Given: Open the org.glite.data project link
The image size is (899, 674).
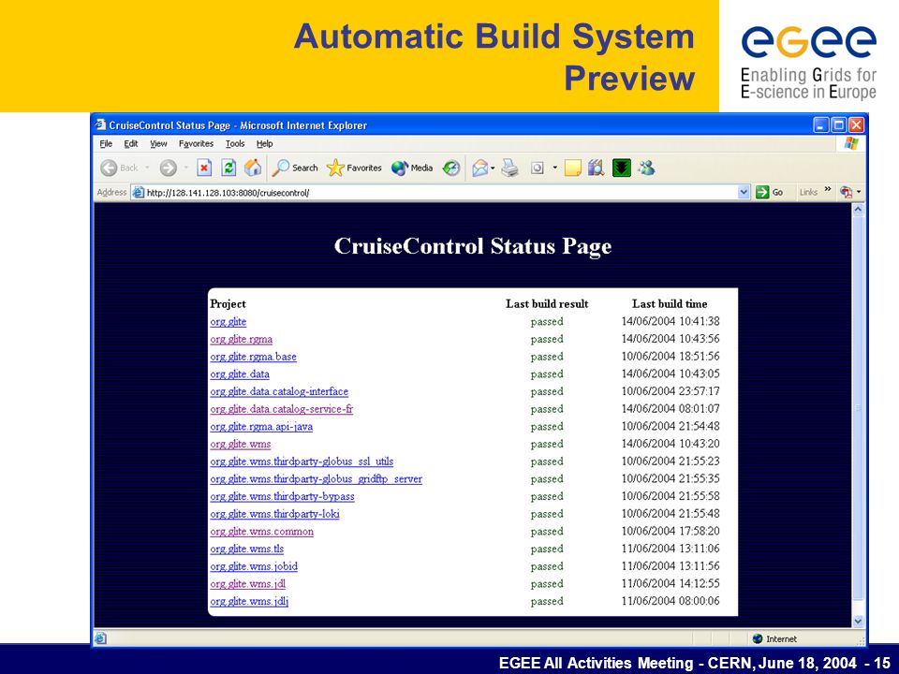Looking at the screenshot, I should [240, 374].
